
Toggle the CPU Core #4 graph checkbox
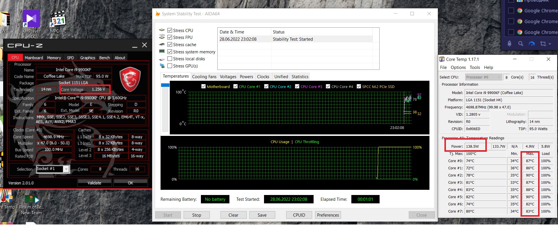click(328, 87)
